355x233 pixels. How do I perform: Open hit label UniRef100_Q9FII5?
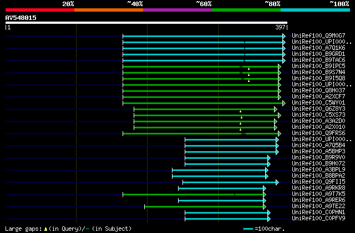click(x=318, y=182)
